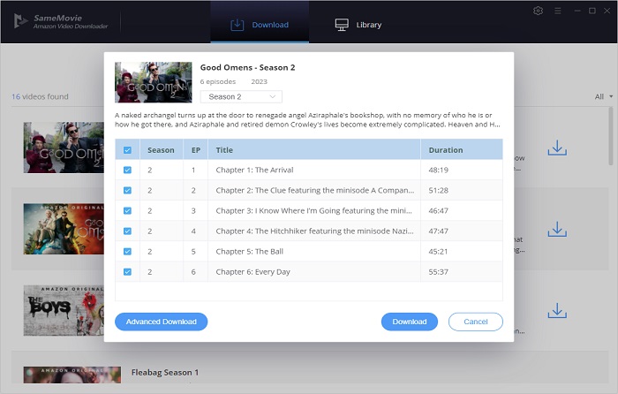
Task: Click the title Chapter 6: Every Day
Action: [x=253, y=272]
